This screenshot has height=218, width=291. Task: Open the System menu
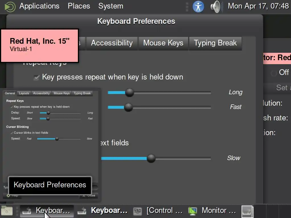tap(111, 6)
